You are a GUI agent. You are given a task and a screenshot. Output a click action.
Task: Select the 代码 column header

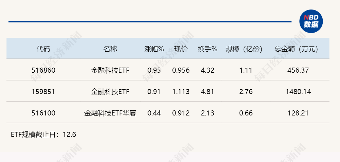43,49
